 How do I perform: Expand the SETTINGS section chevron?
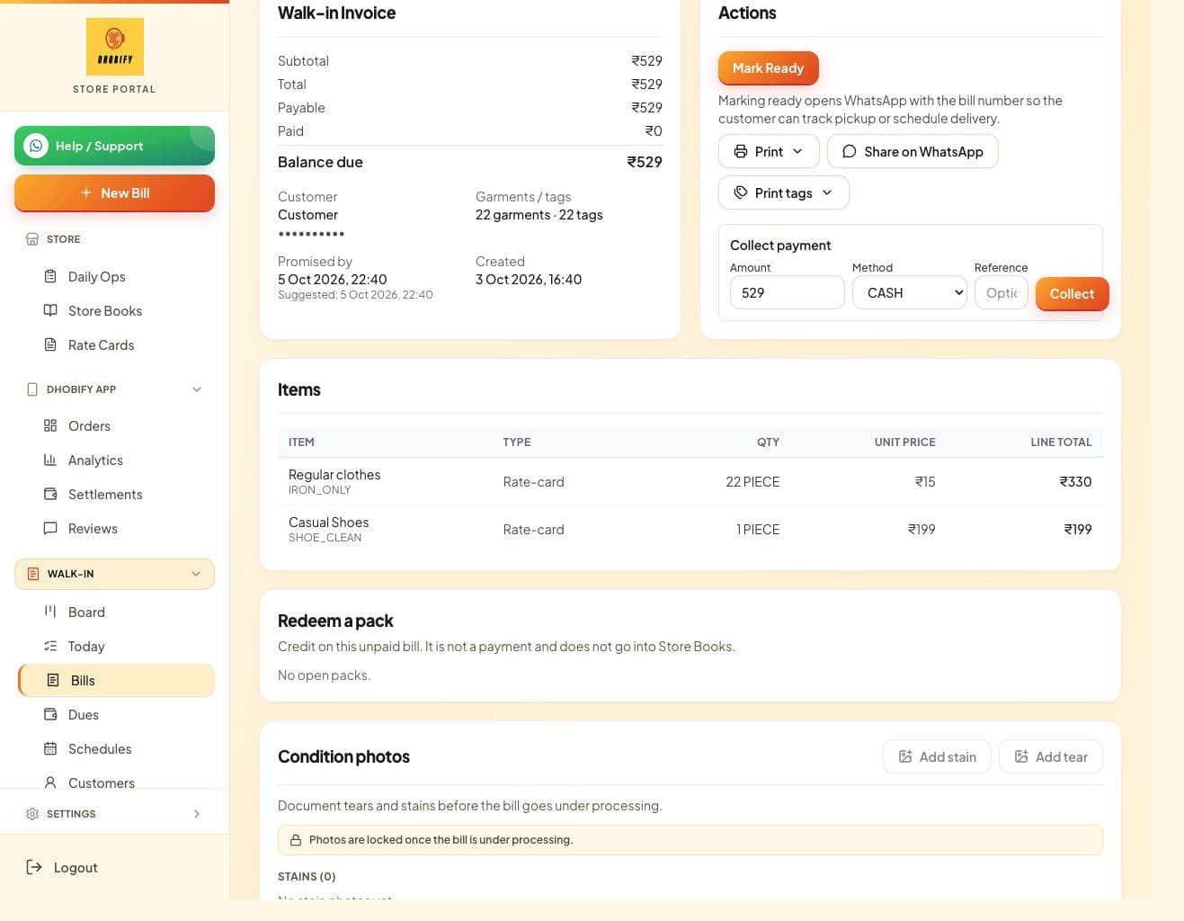tap(197, 814)
